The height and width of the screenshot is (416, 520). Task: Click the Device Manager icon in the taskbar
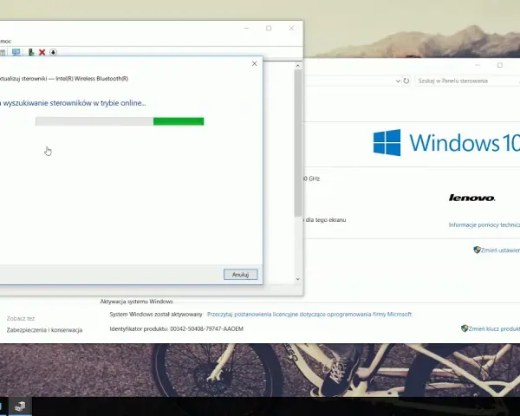[20, 406]
